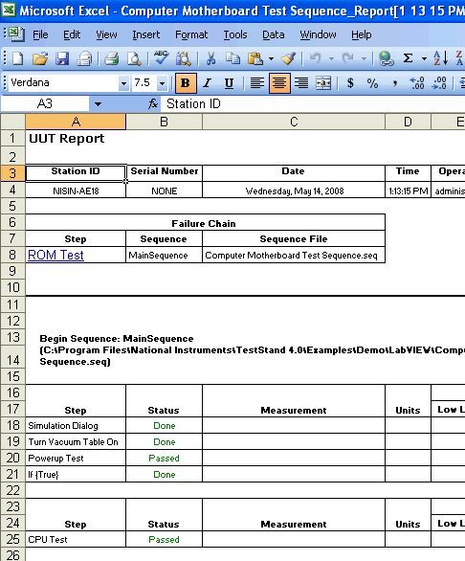Open the 7.5 font size dropdown
The height and width of the screenshot is (561, 465).
pyautogui.click(x=162, y=83)
